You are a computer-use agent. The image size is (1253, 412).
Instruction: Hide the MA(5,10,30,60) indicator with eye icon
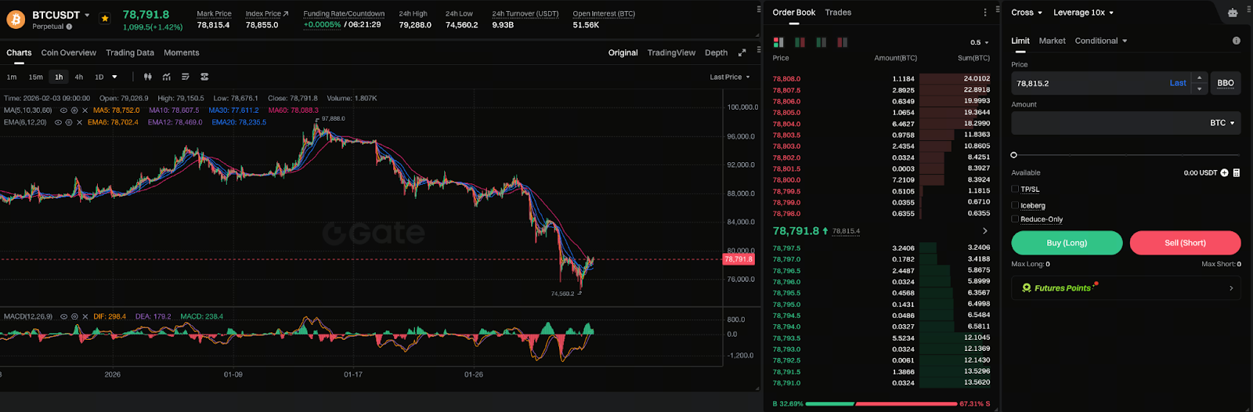click(x=63, y=110)
